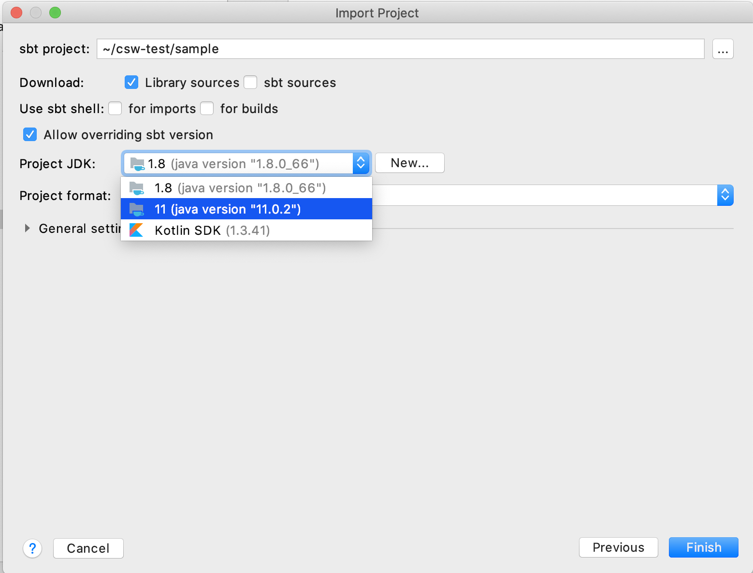The height and width of the screenshot is (573, 753).
Task: Click the "..." browse icon for sbt project
Action: [x=723, y=49]
